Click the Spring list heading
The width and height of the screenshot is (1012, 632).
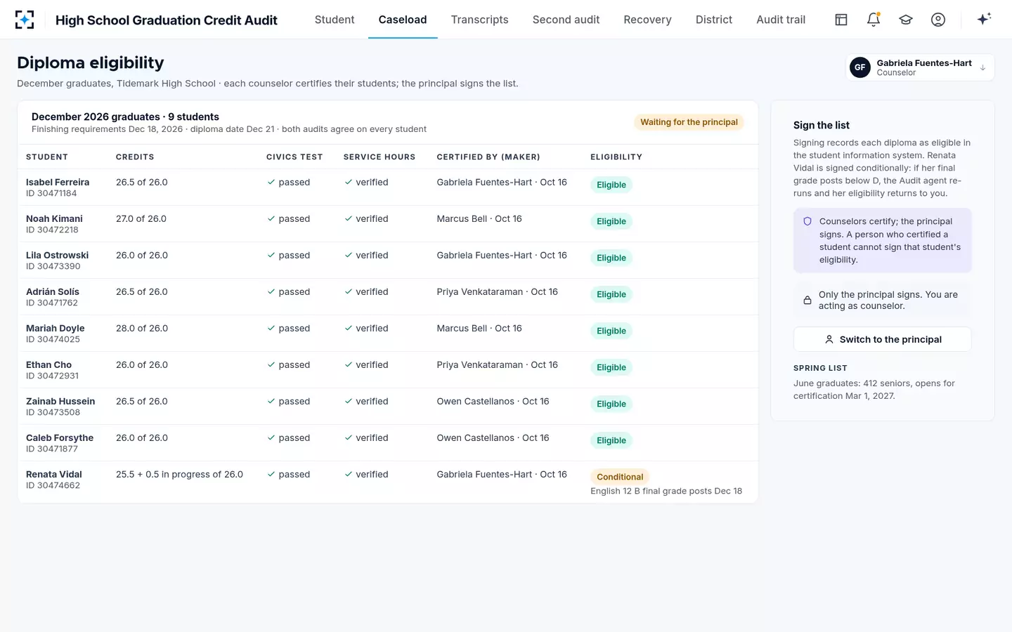coord(820,368)
